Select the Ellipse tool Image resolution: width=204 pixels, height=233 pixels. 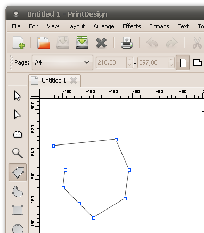[x=18, y=228]
